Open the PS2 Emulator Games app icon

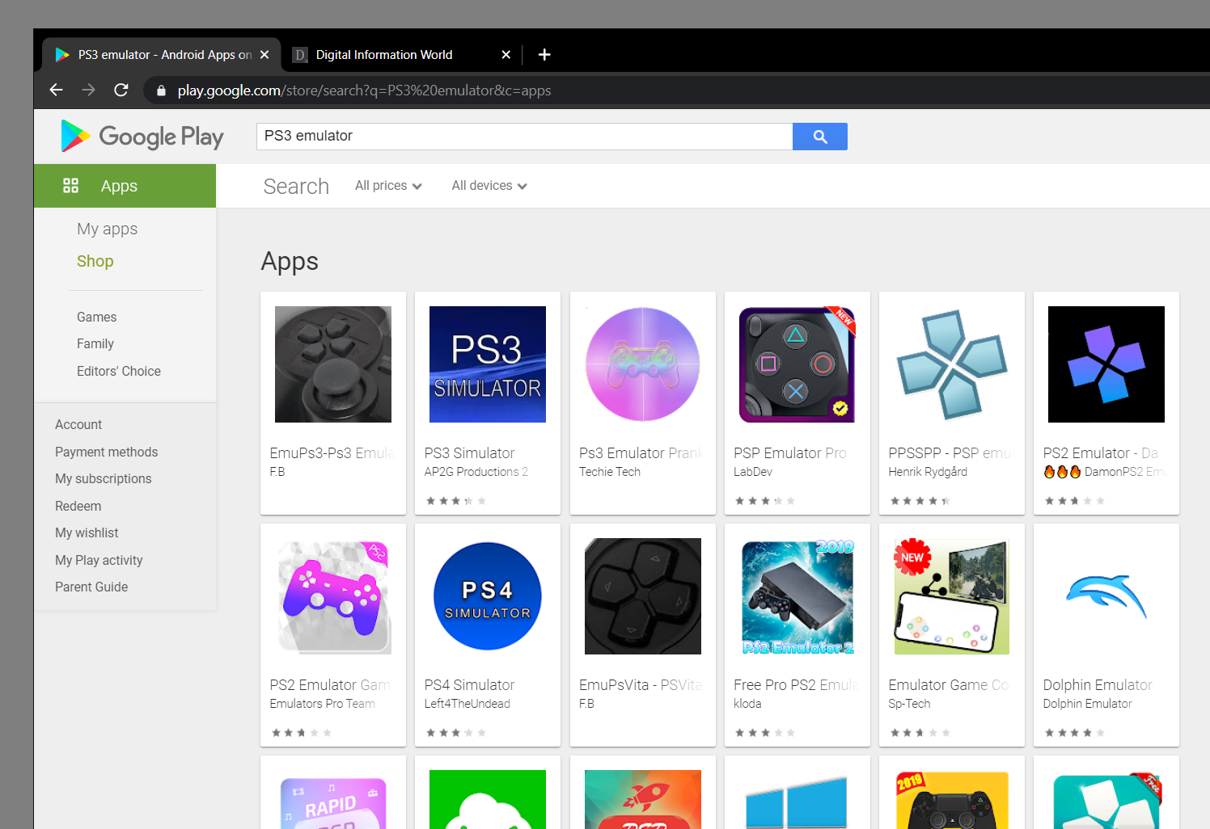(x=333, y=596)
